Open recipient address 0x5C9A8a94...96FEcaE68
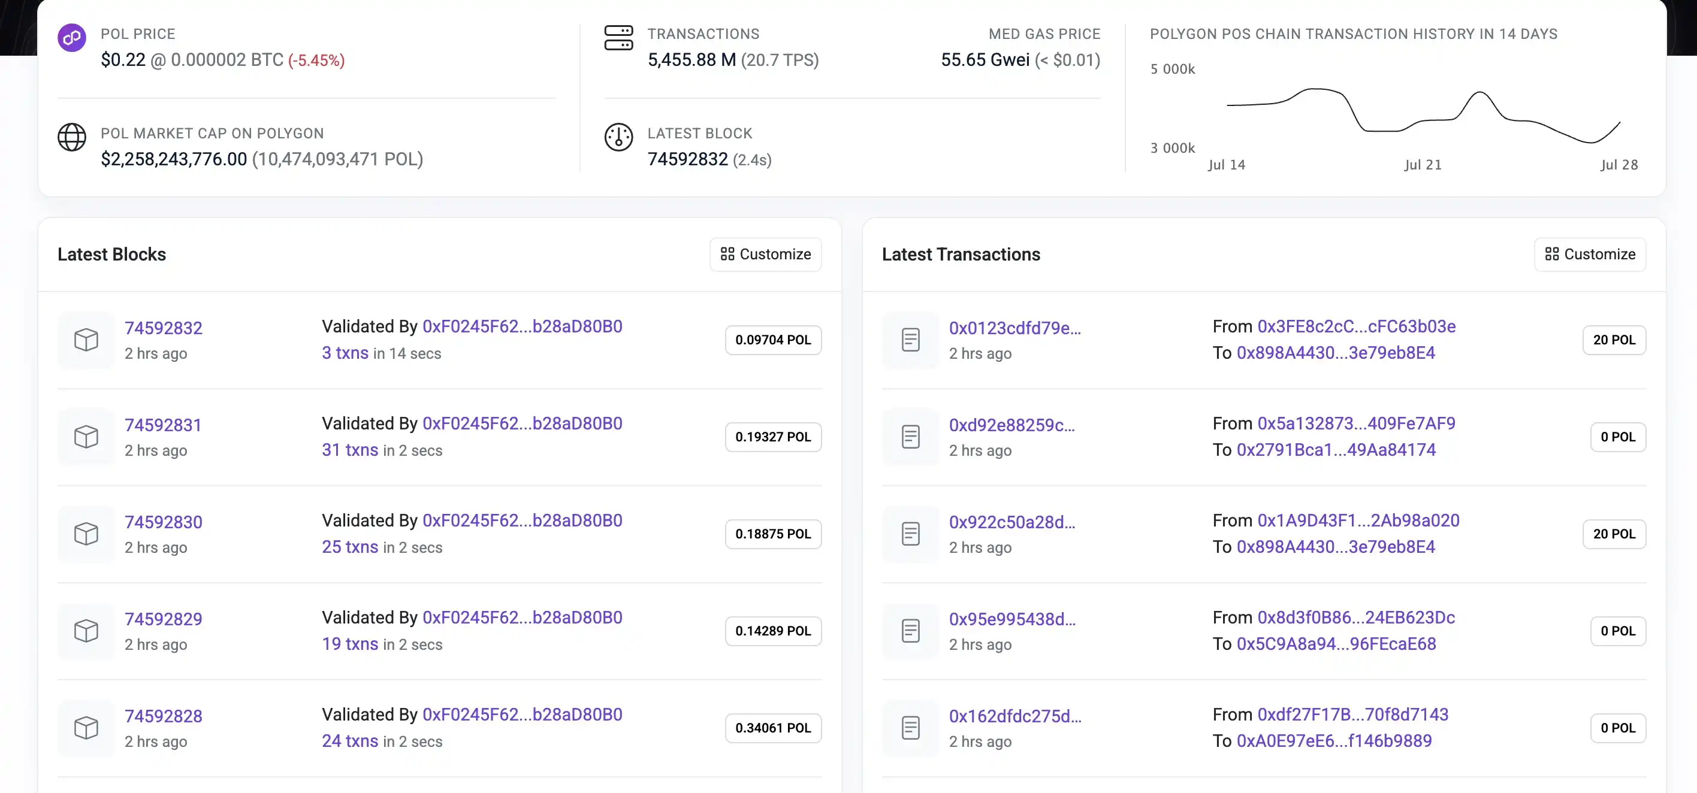The image size is (1697, 793). [1336, 643]
